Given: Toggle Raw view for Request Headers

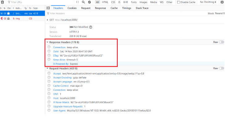Looking at the screenshot, I should click(221, 68).
